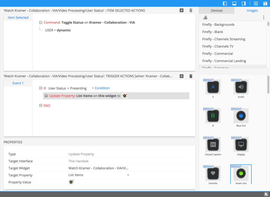This screenshot has height=197, width=270.
Task: Click the Target Widget value field
Action: 98,168
